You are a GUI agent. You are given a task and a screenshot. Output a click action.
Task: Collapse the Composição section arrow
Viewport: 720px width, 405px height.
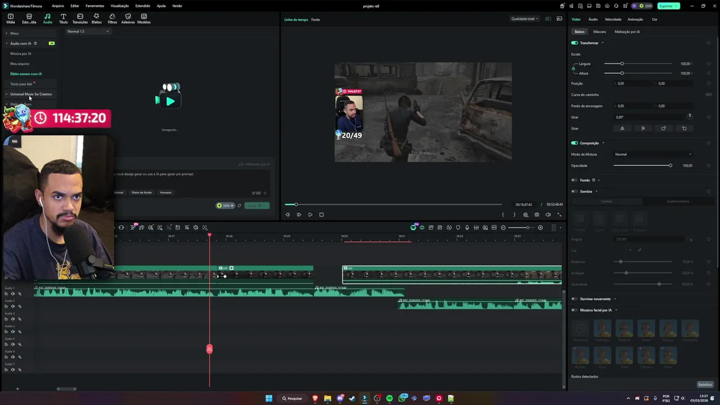tap(603, 143)
